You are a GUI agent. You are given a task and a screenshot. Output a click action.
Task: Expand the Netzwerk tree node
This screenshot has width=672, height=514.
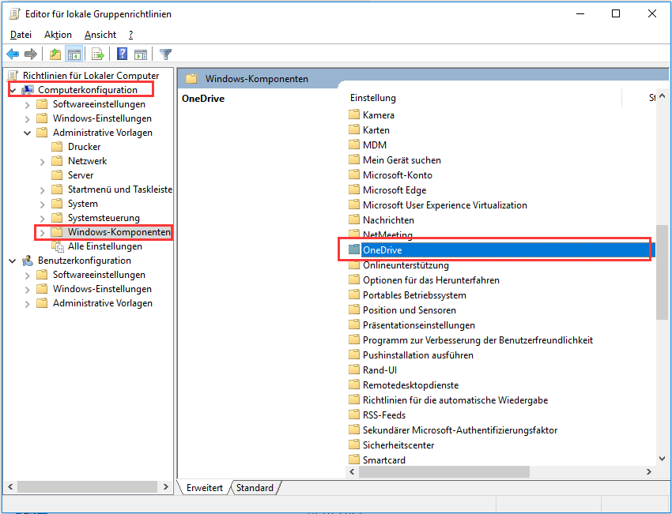pos(43,161)
